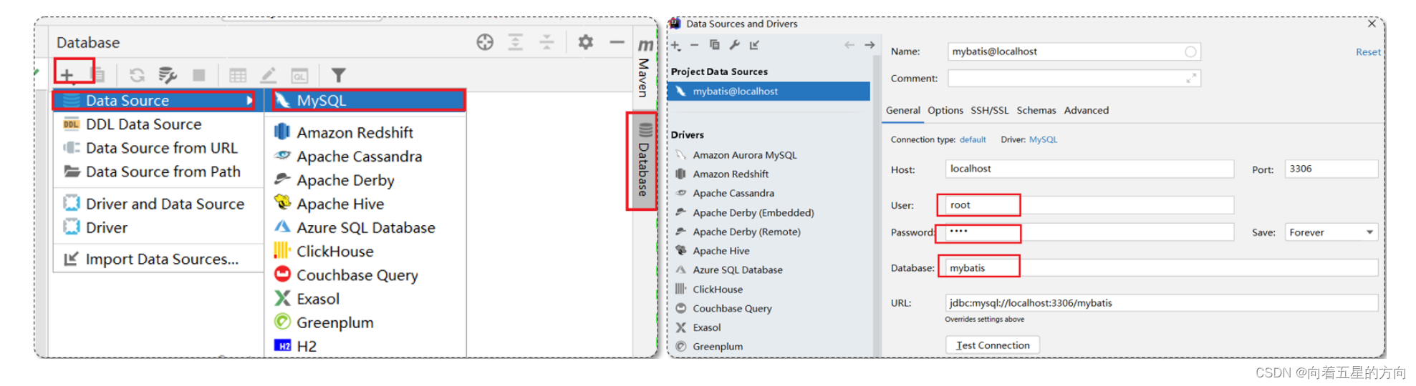Image resolution: width=1416 pixels, height=386 pixels.
Task: Choose Exasol from the submenu
Action: click(x=366, y=299)
